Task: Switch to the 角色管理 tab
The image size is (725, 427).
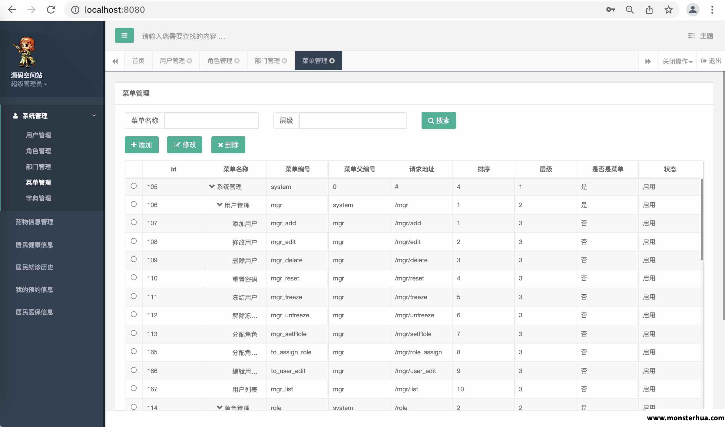Action: tap(220, 61)
